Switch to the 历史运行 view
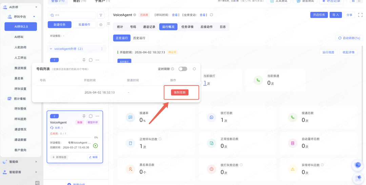 pos(139,38)
